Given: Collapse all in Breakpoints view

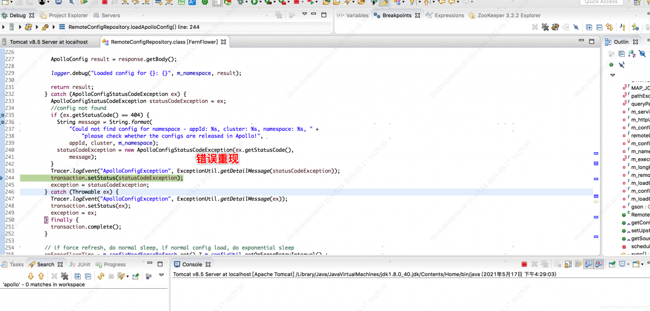Looking at the screenshot, I should click(x=599, y=27).
